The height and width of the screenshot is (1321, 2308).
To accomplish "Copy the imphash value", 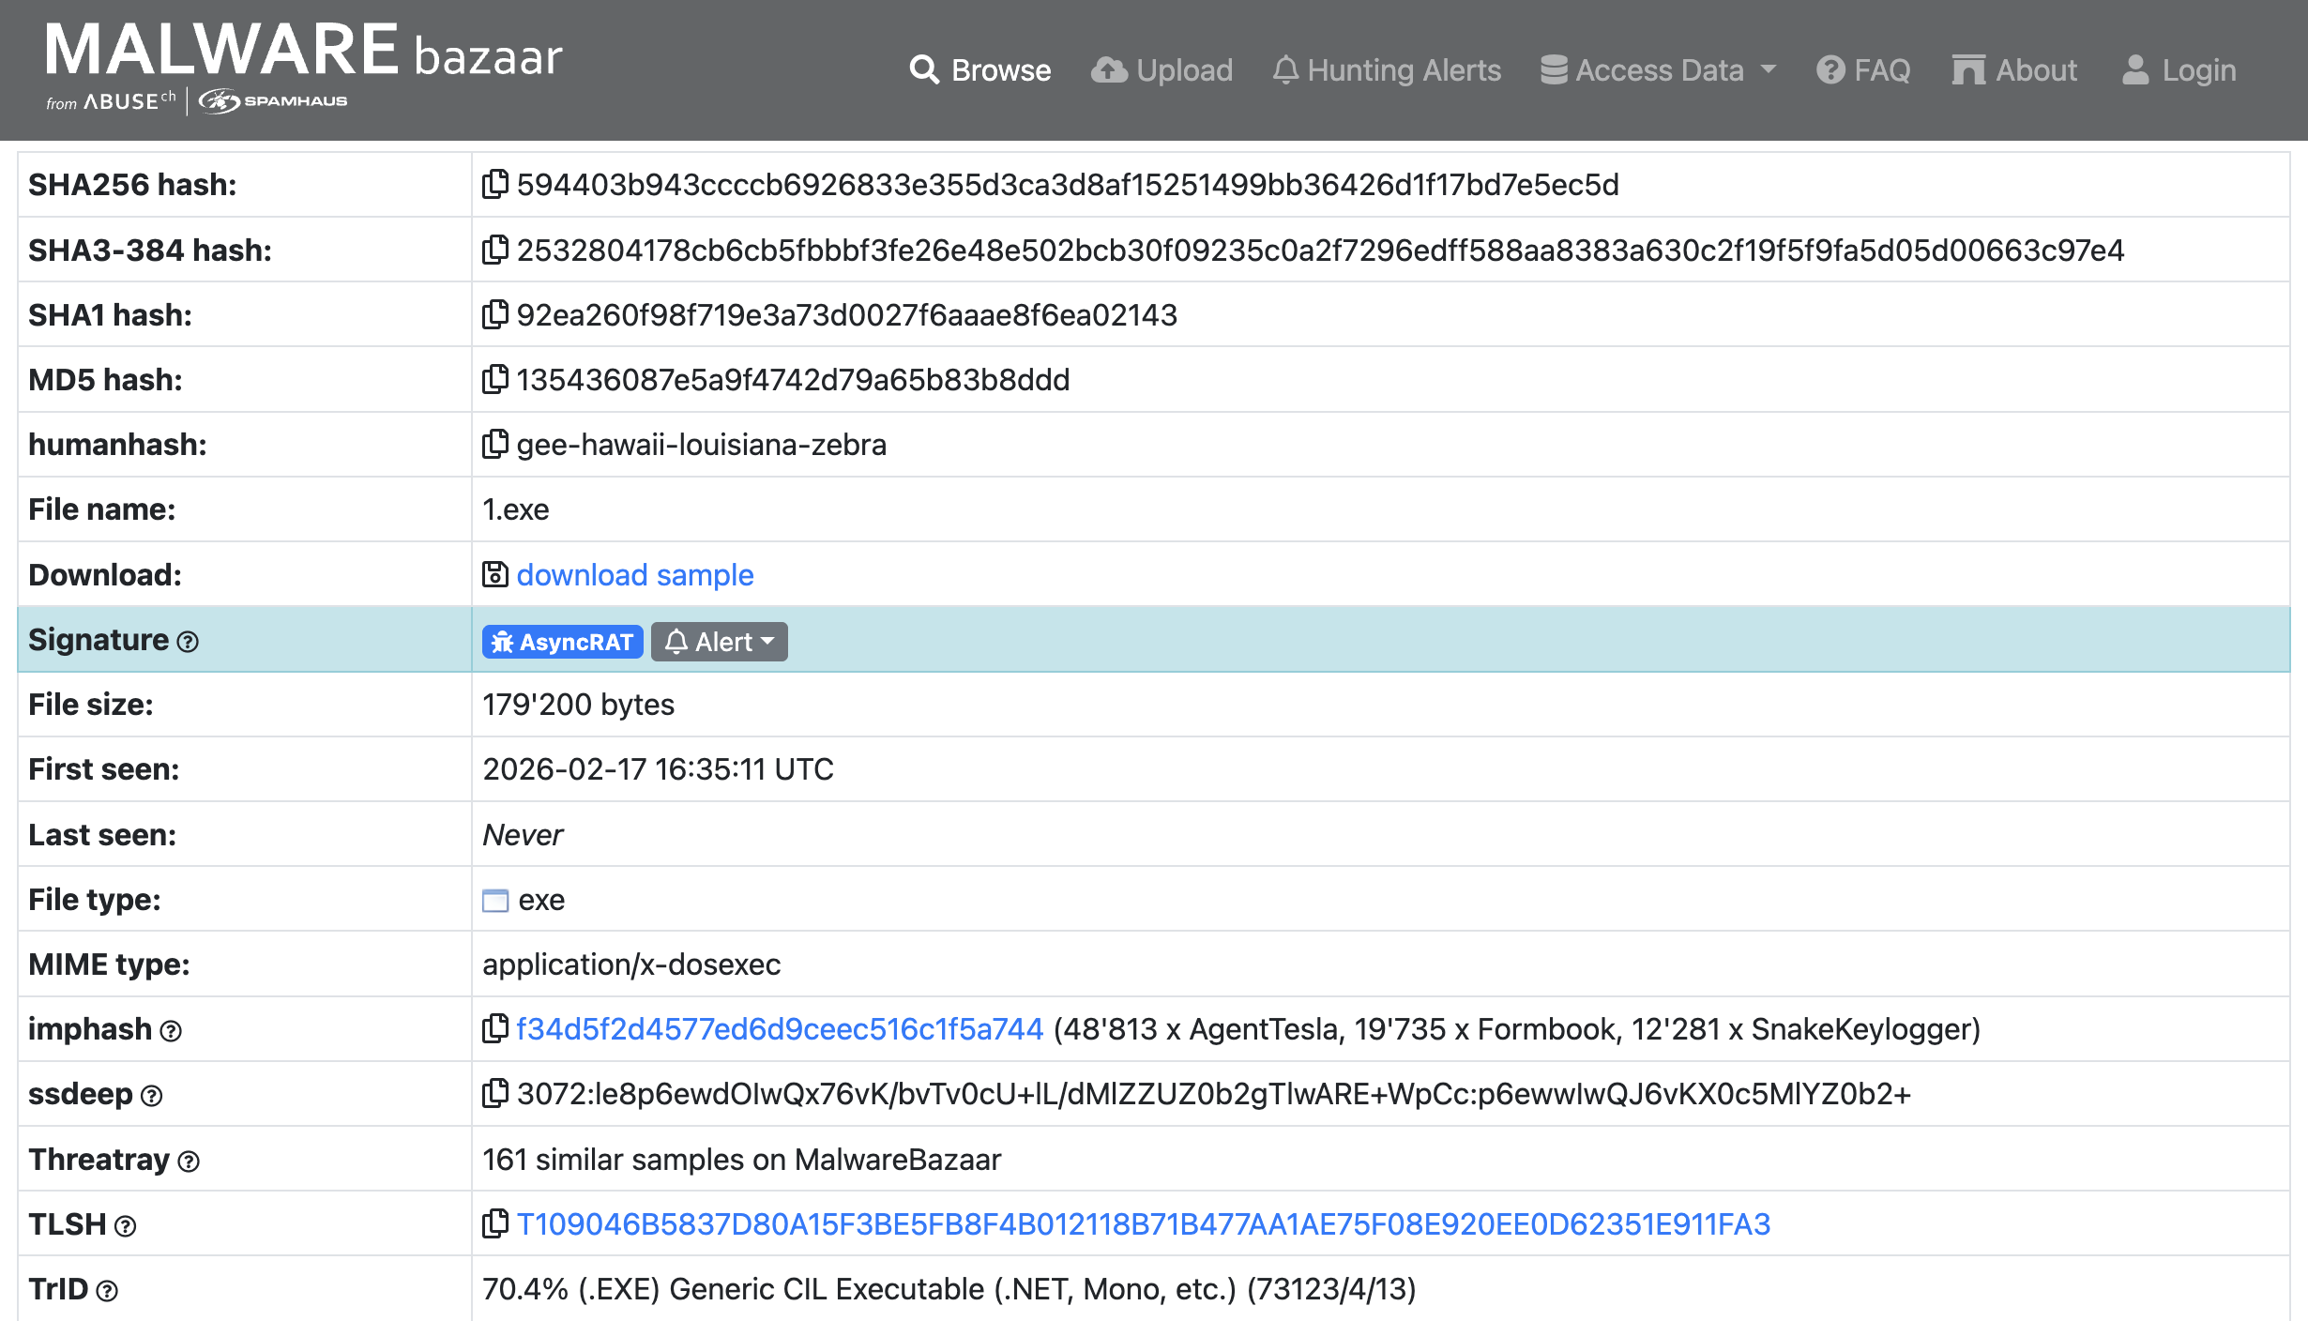I will 494,1029.
